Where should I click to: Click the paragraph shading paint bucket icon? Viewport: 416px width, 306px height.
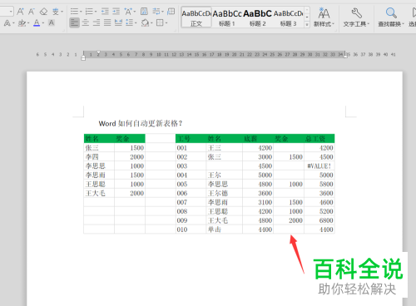tap(145, 22)
